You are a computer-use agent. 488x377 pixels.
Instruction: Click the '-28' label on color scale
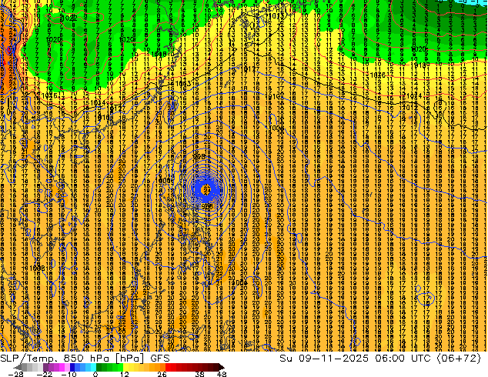click(15, 374)
